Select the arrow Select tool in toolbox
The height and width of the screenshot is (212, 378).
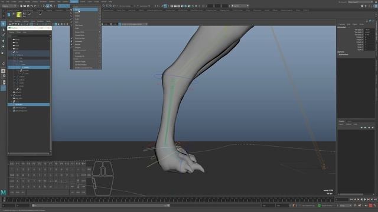tap(3, 24)
